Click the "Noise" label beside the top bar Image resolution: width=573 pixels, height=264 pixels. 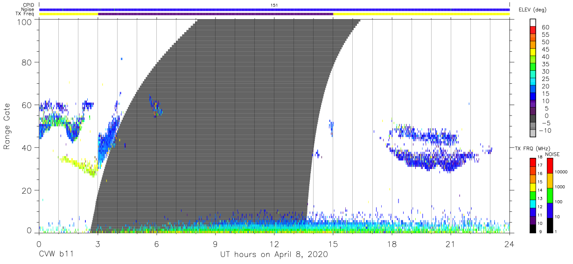click(x=28, y=9)
